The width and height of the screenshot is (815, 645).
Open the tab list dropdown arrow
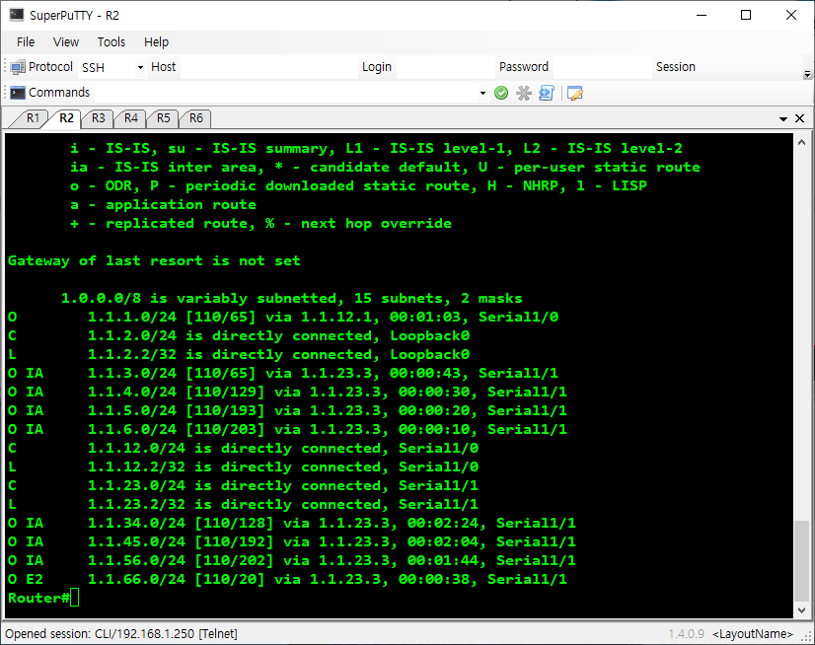[783, 119]
